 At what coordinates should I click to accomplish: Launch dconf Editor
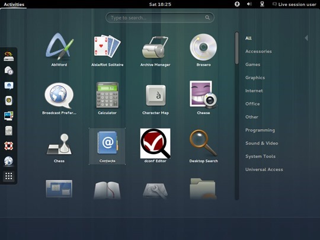[x=155, y=146]
